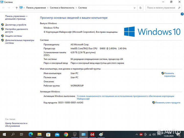Click the active System window taskbar icon
Screen dimensions: 184x138
pos(83,134)
